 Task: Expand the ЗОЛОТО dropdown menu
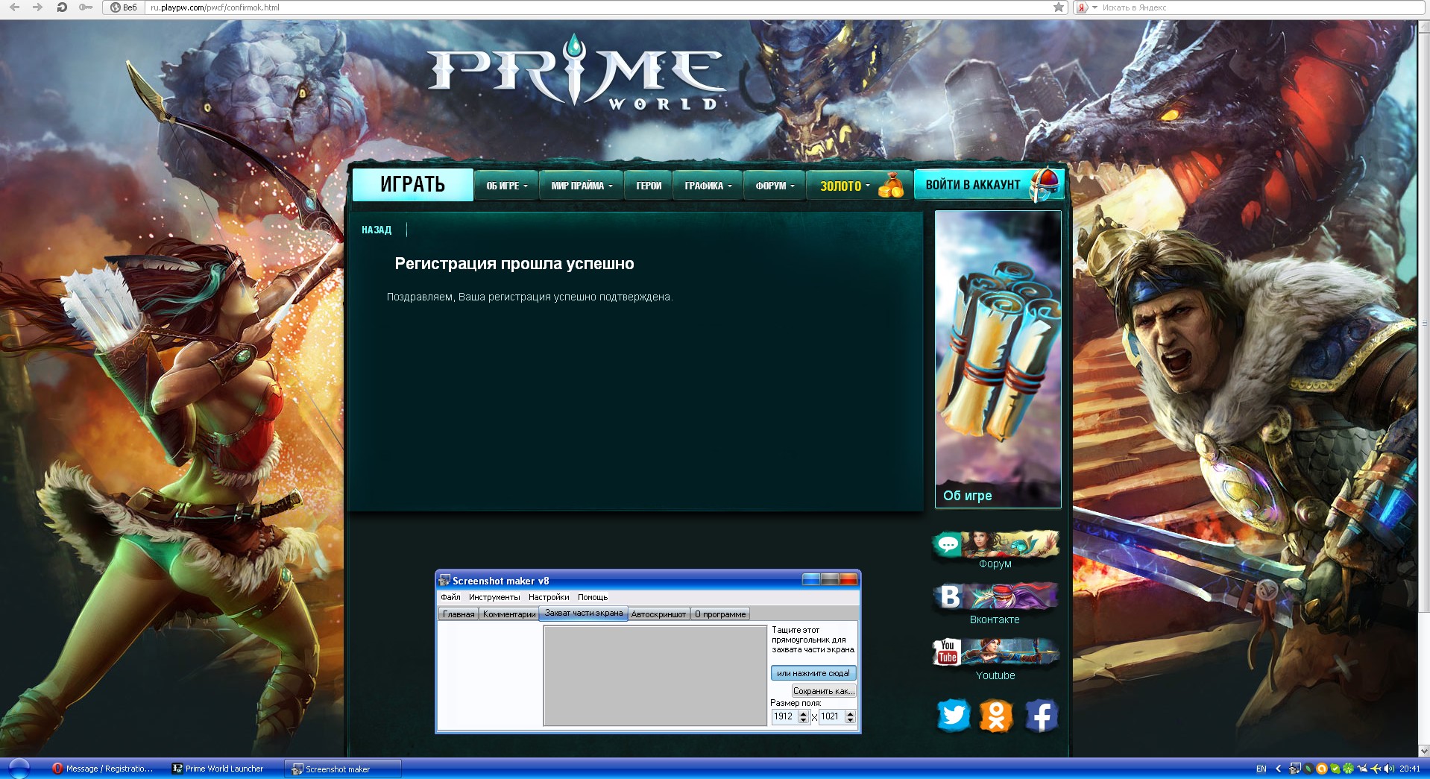pyautogui.click(x=845, y=186)
